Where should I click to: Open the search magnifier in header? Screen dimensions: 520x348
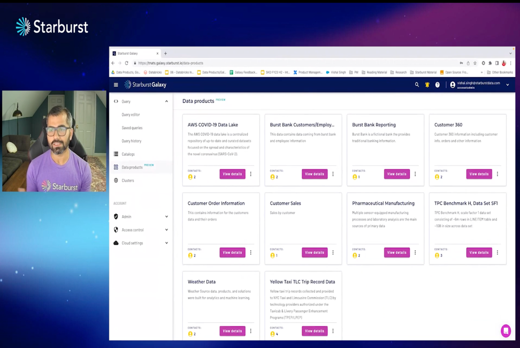417,85
